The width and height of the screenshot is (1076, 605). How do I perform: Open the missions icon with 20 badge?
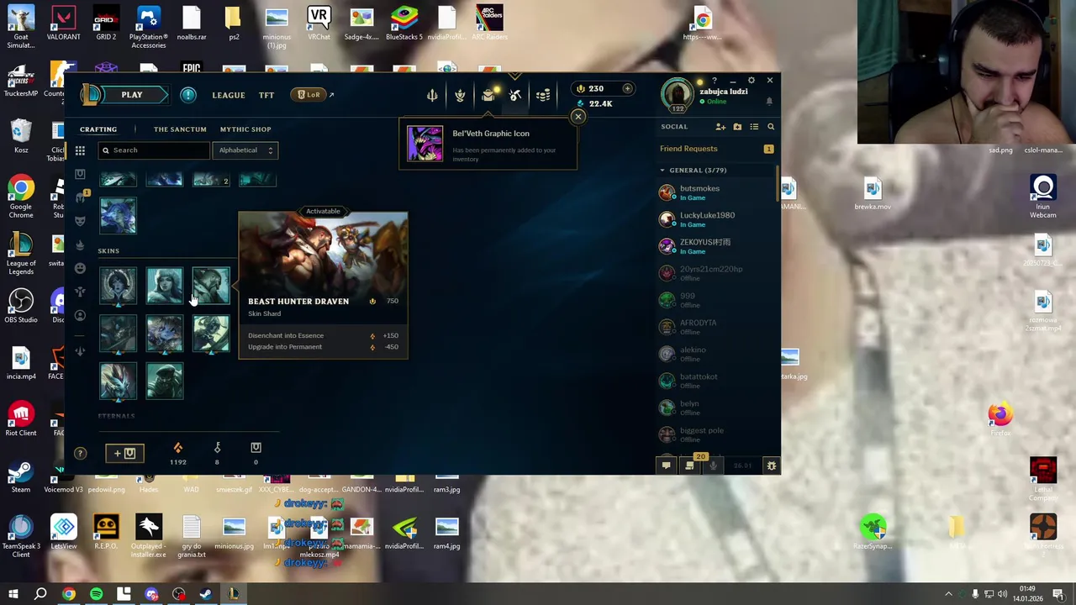click(690, 465)
